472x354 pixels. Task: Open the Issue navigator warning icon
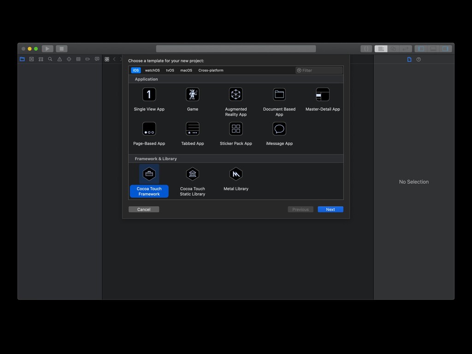59,59
